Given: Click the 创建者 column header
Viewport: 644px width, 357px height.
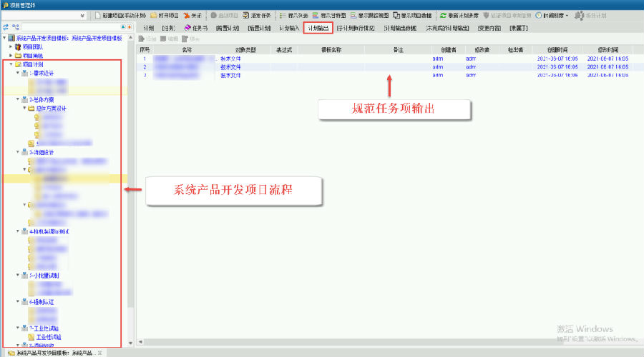Looking at the screenshot, I should point(449,49).
